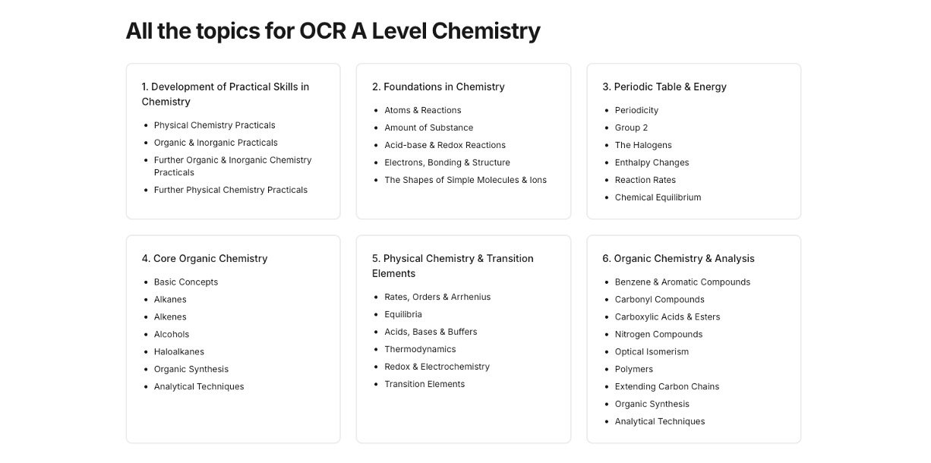Open Further Physical Chemistry Practicals
The width and height of the screenshot is (931, 463).
[x=230, y=190]
